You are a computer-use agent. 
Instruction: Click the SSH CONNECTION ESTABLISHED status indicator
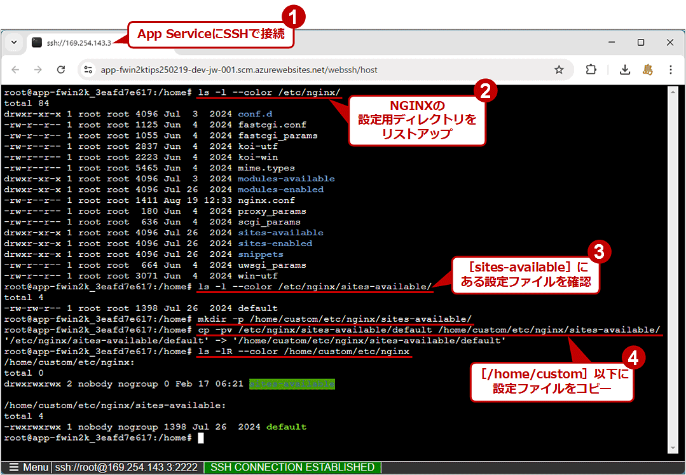coord(292,467)
